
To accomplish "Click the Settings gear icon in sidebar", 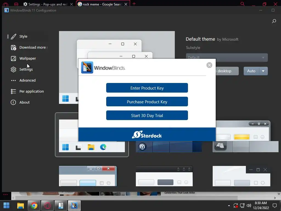I will (13, 70).
